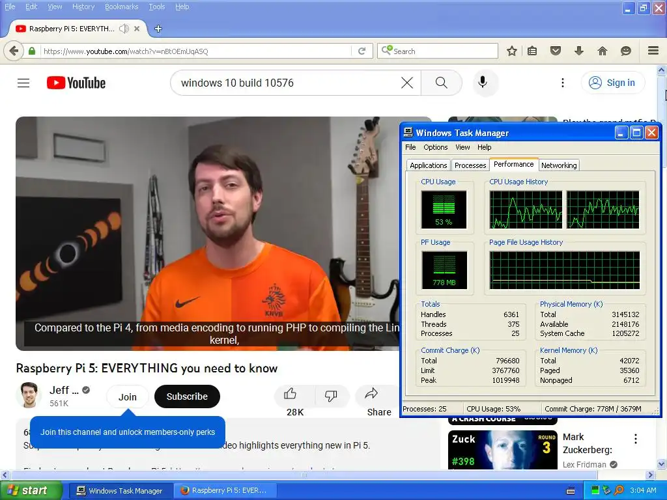Reload the page with the refresh icon
Screen dimensions: 667x500
click(x=362, y=51)
